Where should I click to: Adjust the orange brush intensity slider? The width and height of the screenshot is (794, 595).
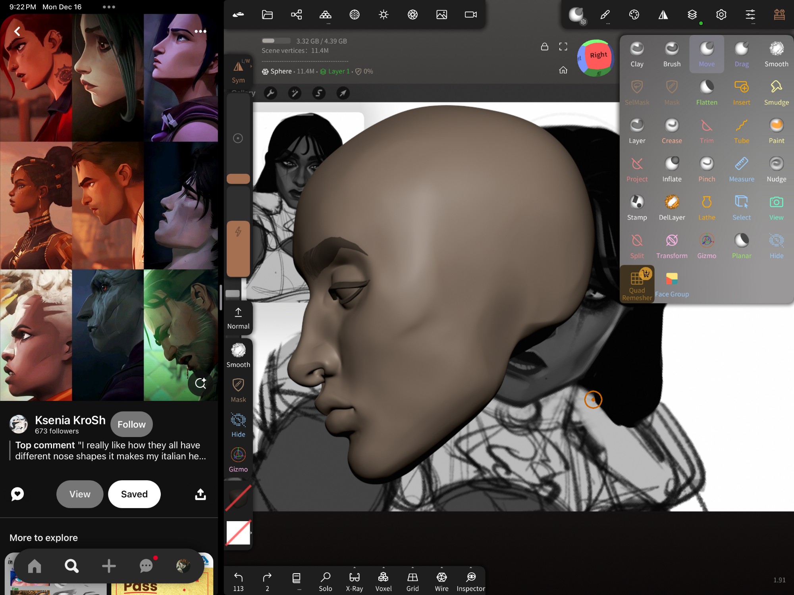pyautogui.click(x=238, y=248)
